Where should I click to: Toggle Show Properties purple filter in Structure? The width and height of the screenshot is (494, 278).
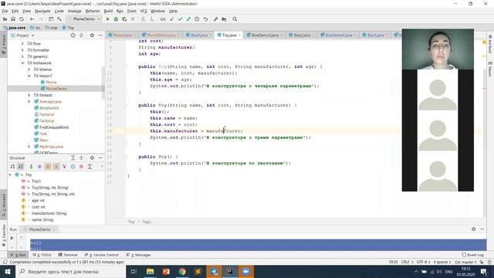(x=39, y=167)
